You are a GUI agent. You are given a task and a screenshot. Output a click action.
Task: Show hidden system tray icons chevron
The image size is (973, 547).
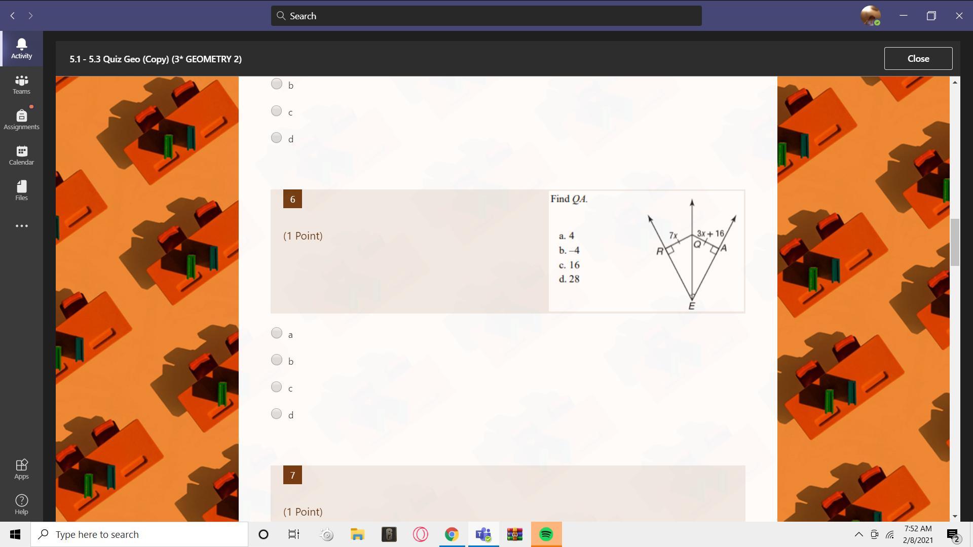click(x=858, y=534)
